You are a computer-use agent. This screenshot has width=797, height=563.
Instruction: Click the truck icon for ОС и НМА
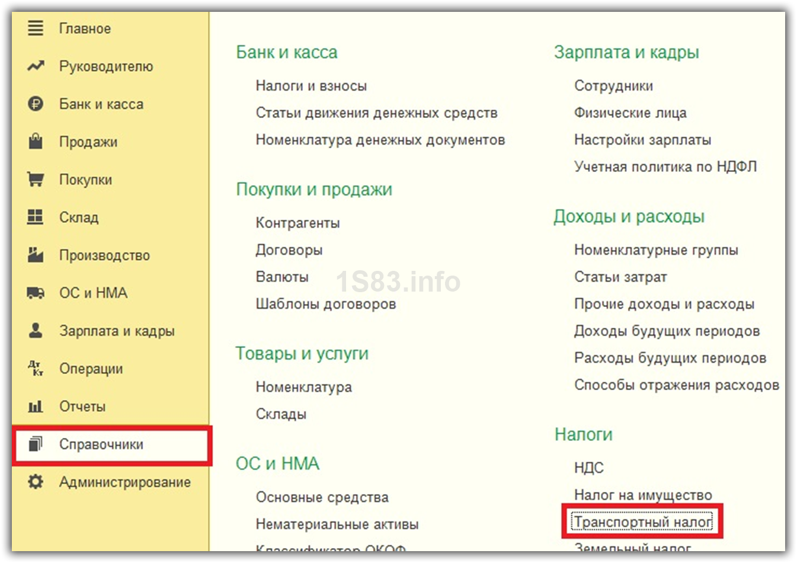point(36,293)
